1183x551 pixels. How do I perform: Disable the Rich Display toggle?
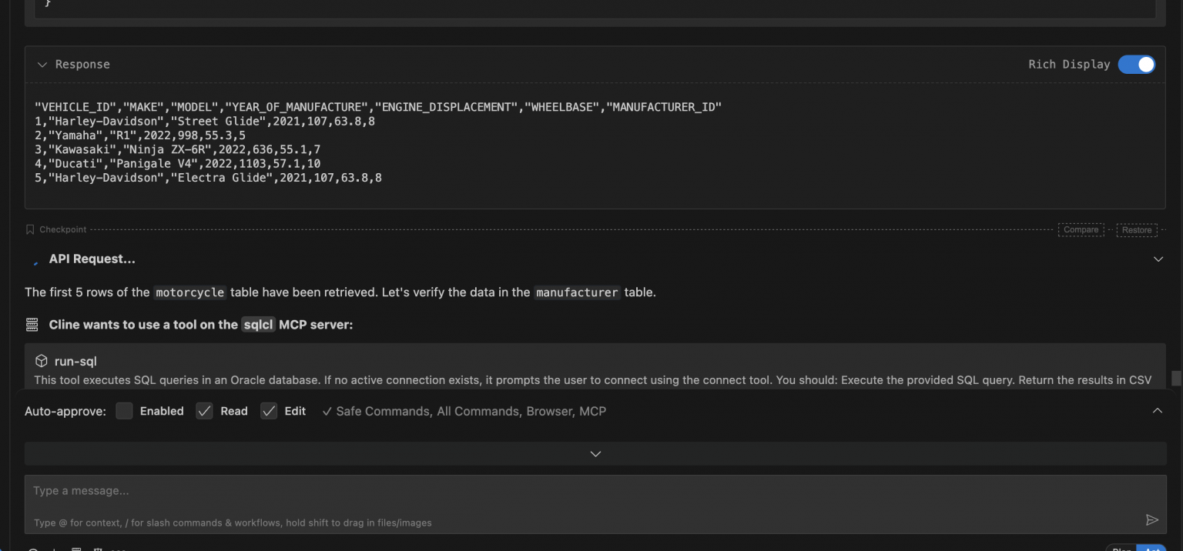point(1136,65)
